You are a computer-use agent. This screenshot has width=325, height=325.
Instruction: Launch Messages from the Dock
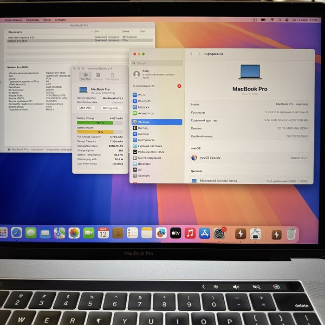(x=31, y=233)
